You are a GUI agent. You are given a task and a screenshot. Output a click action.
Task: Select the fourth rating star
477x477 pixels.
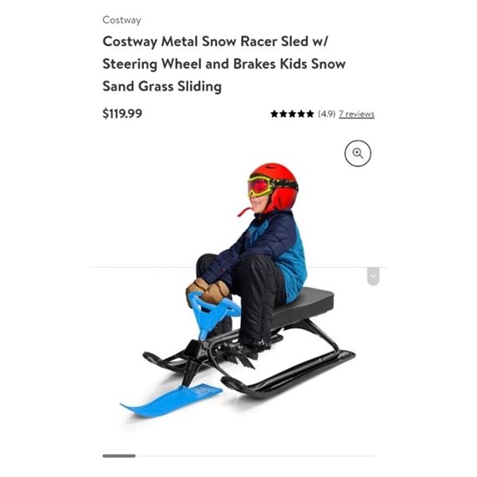click(x=301, y=114)
